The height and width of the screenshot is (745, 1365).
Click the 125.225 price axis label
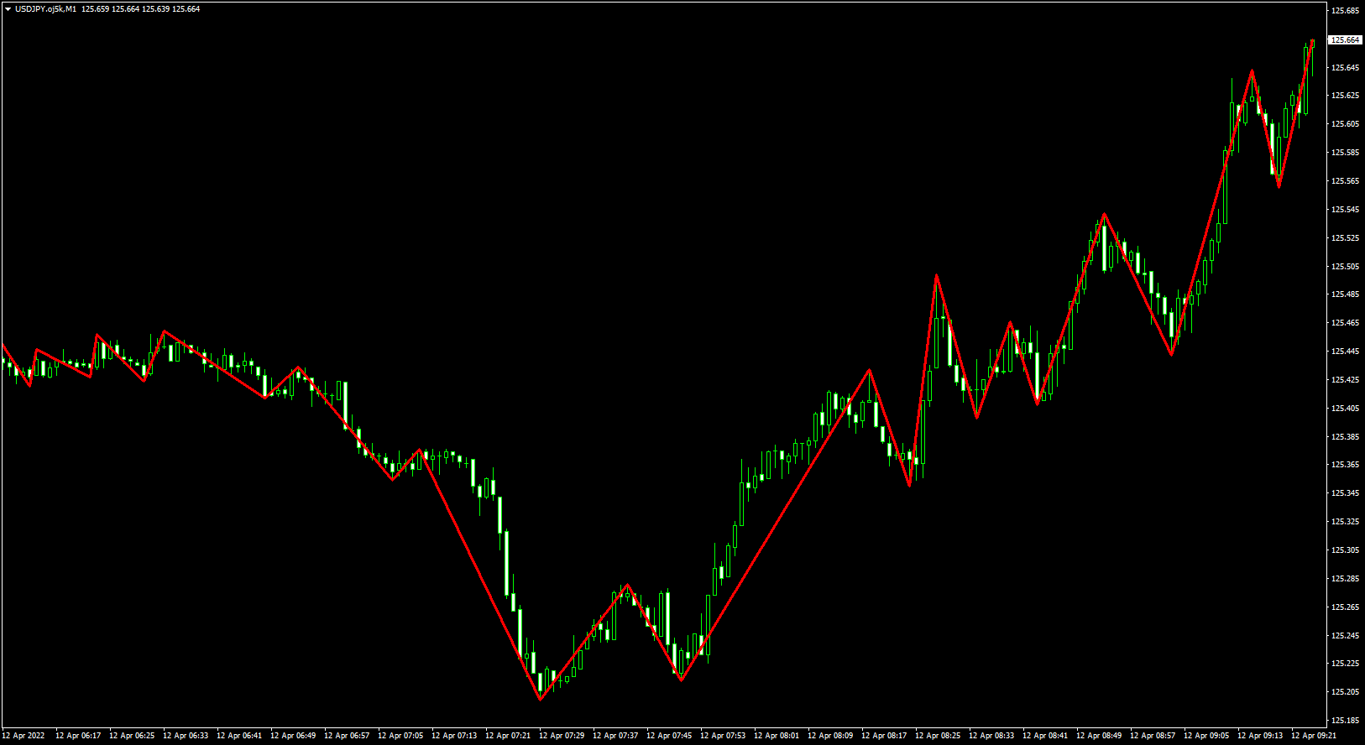pyautogui.click(x=1346, y=664)
